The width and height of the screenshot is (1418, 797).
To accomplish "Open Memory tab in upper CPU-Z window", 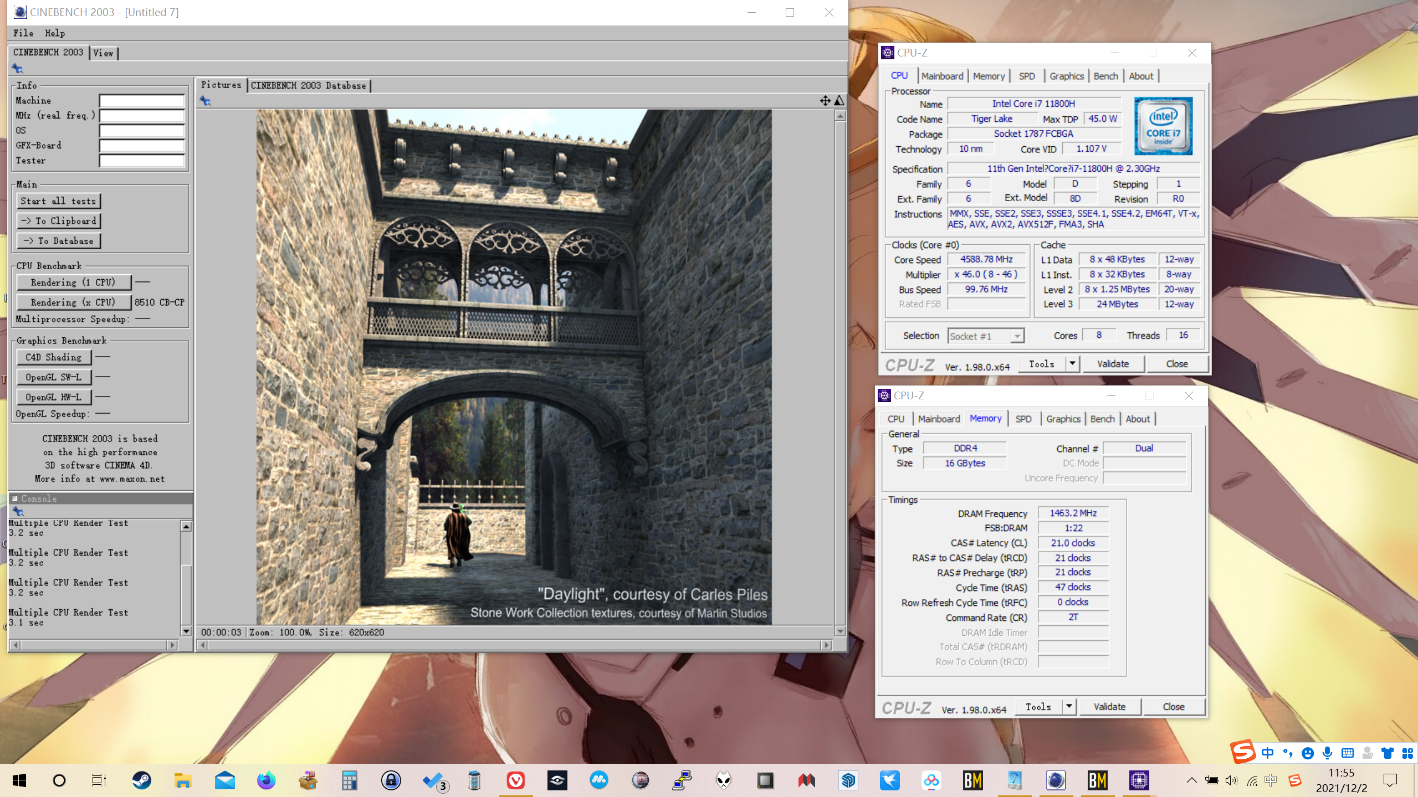I will click(989, 76).
